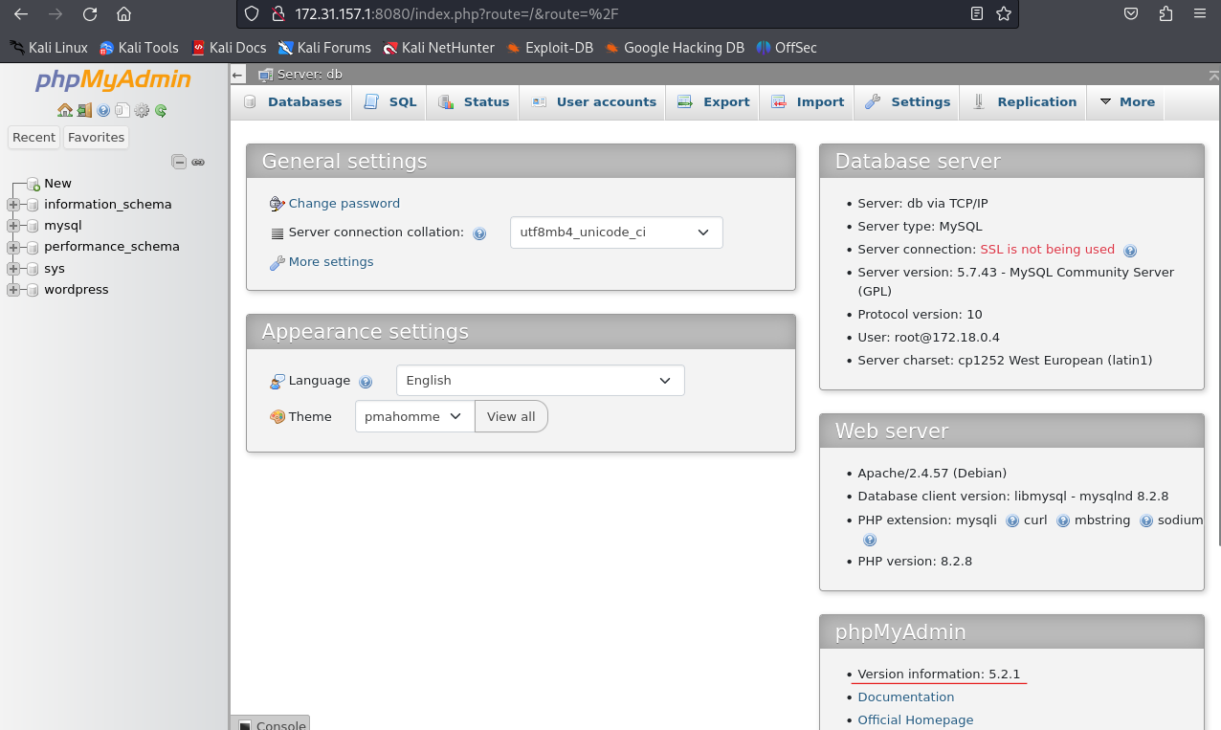1221x730 pixels.
Task: Expand the wordpress database tree node
Action: [13, 290]
